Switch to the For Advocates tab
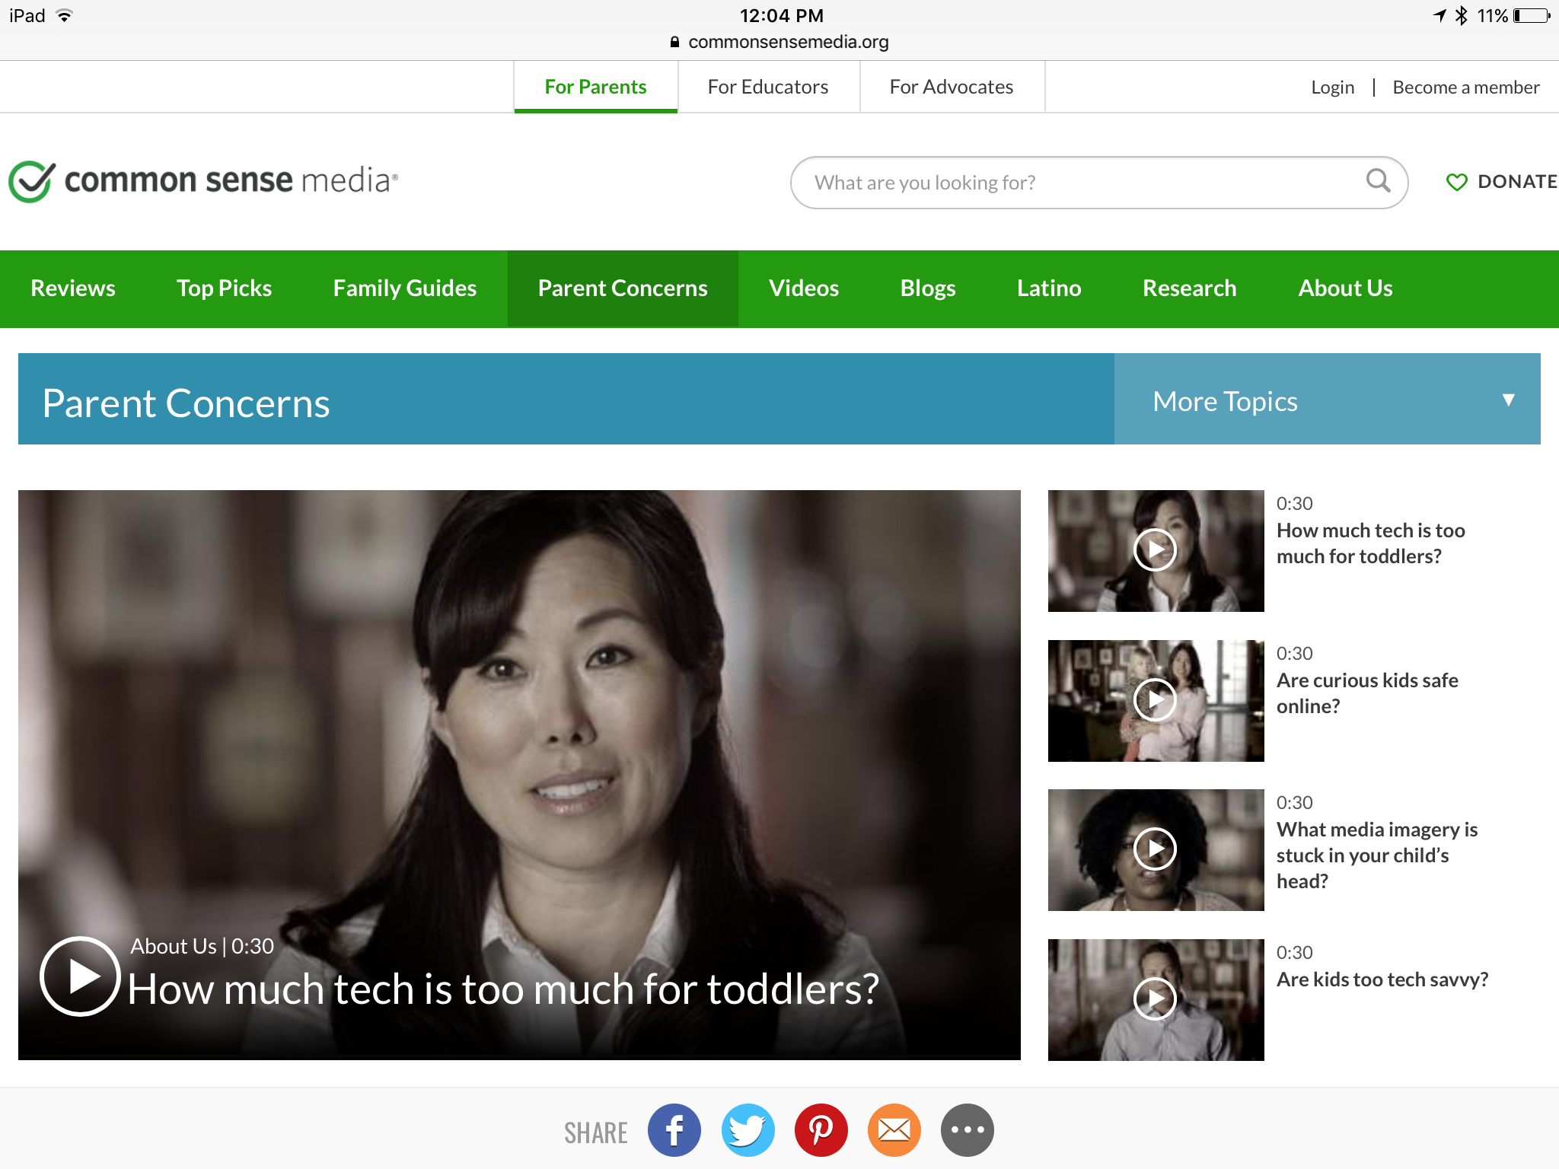1559x1169 pixels. 951,87
